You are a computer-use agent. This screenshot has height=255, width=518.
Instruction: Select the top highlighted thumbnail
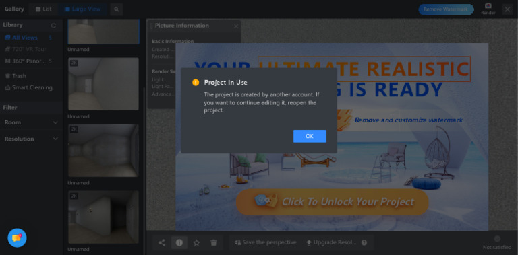click(103, 32)
